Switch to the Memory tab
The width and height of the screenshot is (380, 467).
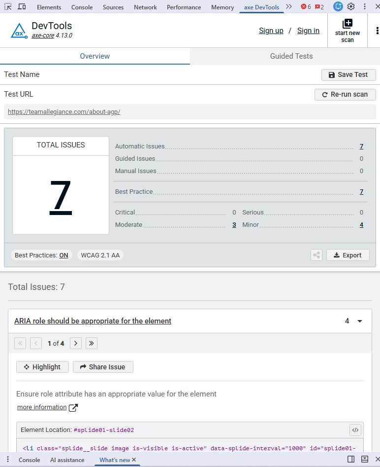click(x=222, y=7)
